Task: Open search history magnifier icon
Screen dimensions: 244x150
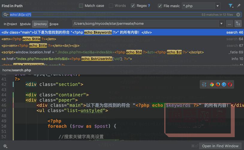Action: pos(6,15)
